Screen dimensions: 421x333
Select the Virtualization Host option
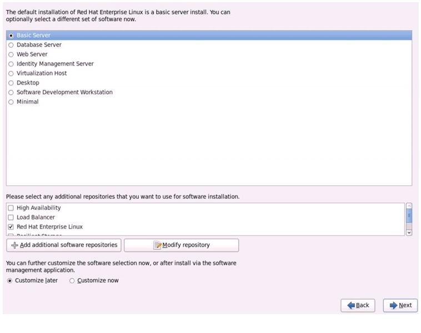[x=11, y=73]
